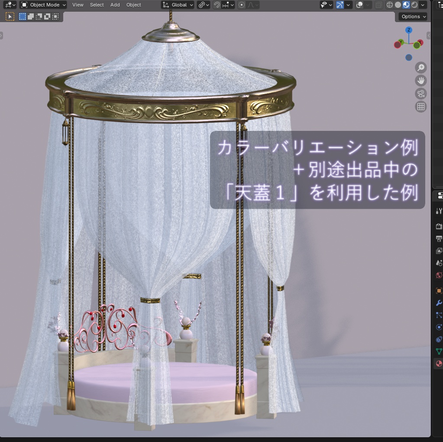Viewport: 443px width, 442px height.
Task: Open the Object Mode dropdown
Action: point(43,5)
